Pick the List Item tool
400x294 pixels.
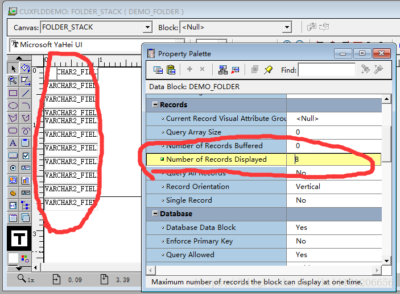pos(13,205)
